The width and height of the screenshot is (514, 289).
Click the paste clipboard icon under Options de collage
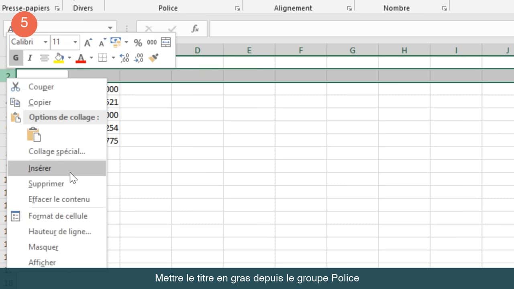coord(34,134)
